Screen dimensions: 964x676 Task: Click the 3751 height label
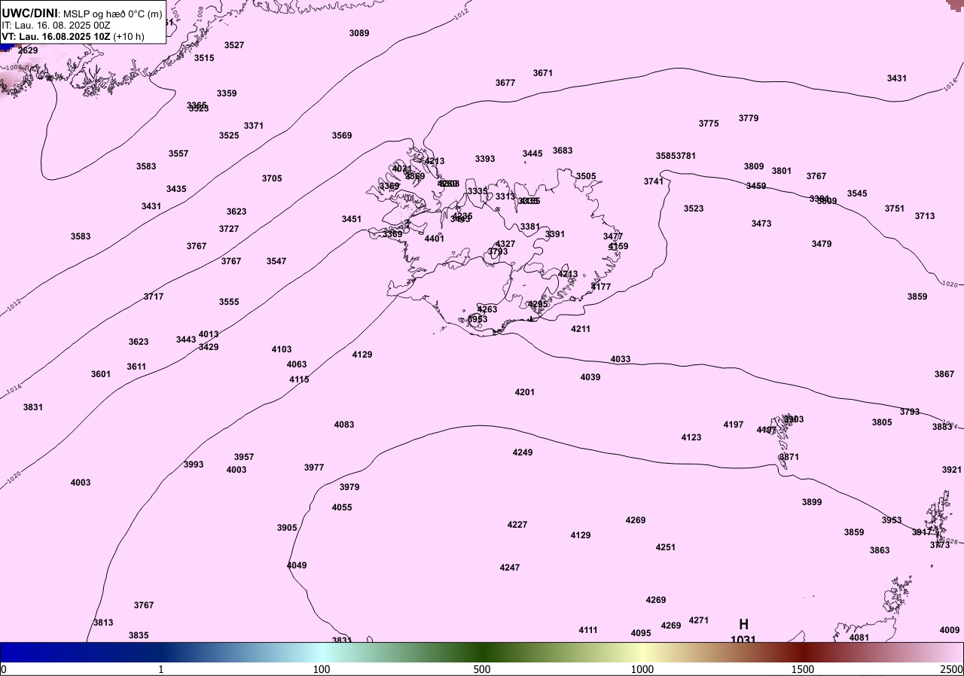(895, 209)
